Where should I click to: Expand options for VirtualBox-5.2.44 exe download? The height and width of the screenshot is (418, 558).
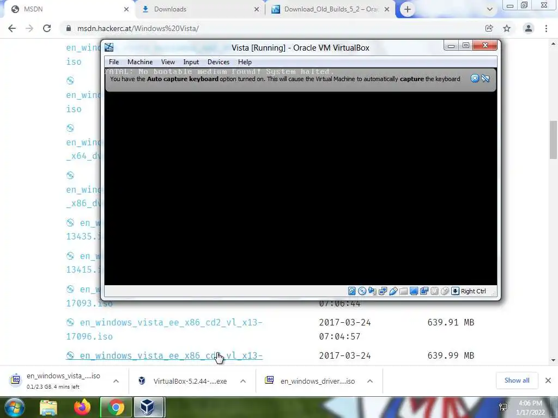point(243,381)
